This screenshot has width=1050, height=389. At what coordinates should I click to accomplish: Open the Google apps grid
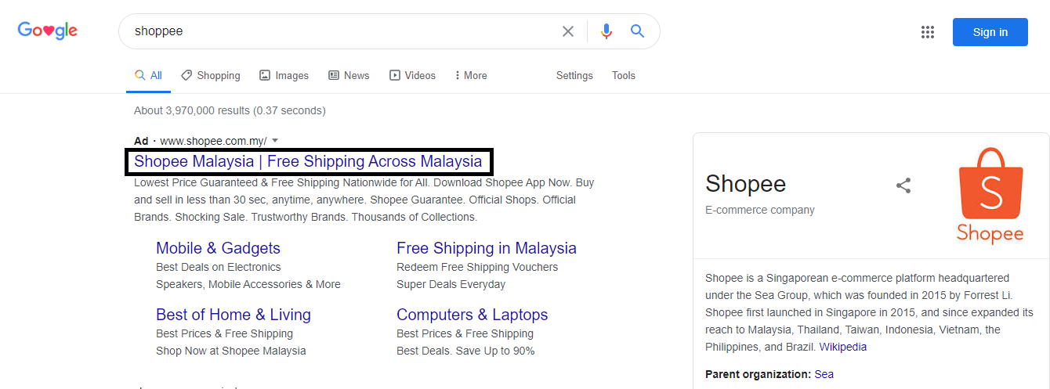coord(928,32)
